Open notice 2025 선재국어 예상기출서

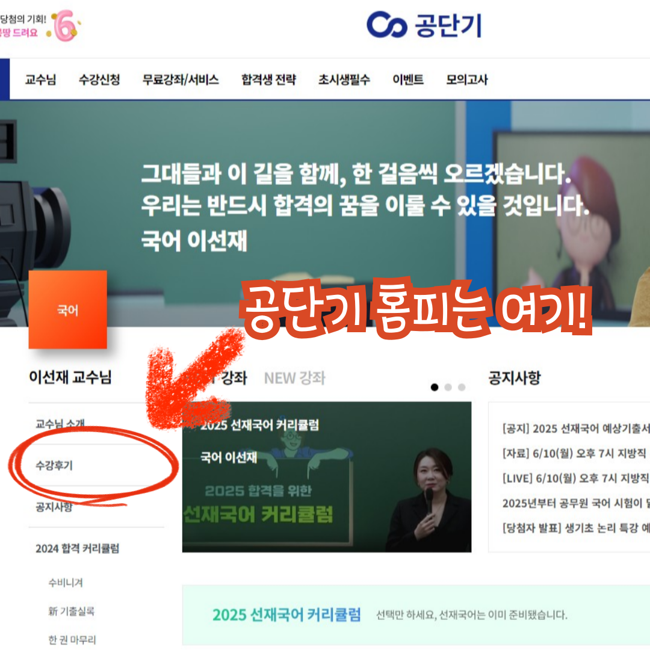(x=576, y=429)
